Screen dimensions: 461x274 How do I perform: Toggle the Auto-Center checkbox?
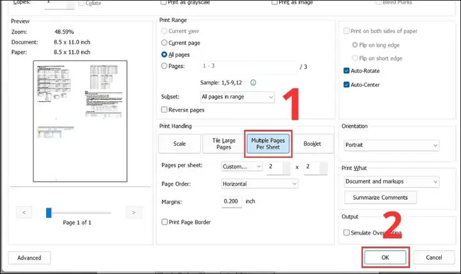(x=346, y=85)
